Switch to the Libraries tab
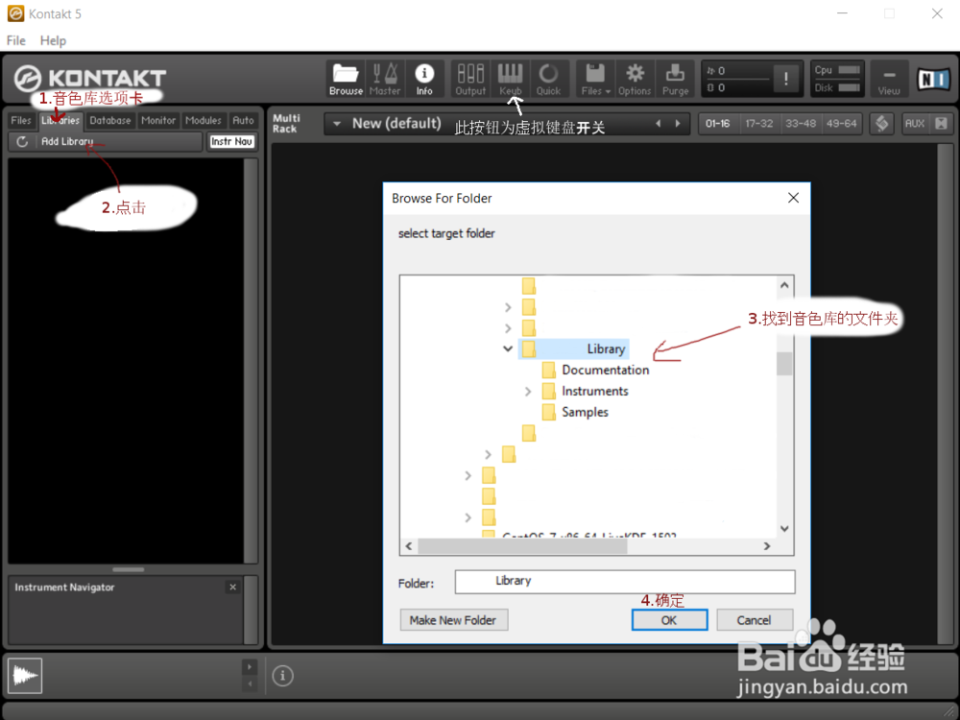 click(x=60, y=121)
